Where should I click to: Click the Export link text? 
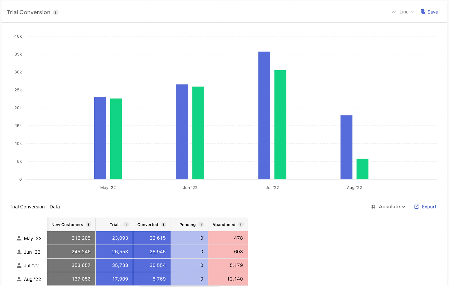[x=429, y=207]
